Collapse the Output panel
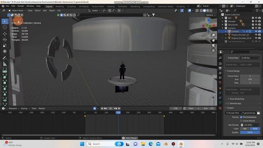Image resolution: width=263 pixels, height=148 pixels. pos(230,108)
